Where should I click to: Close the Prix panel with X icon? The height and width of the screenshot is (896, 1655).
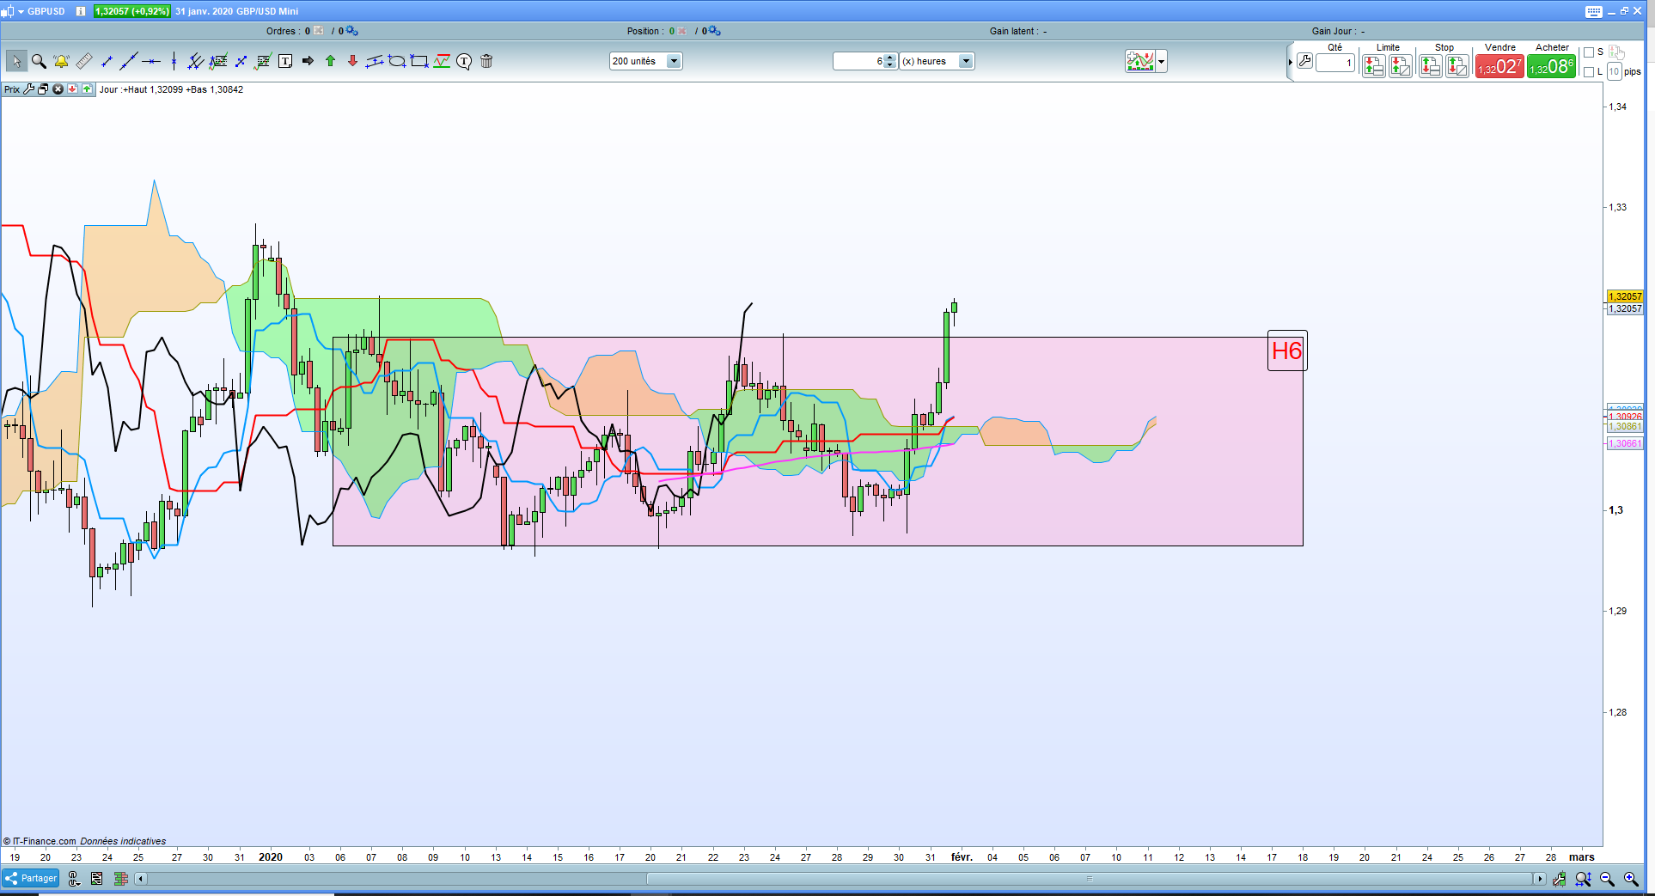coord(58,89)
